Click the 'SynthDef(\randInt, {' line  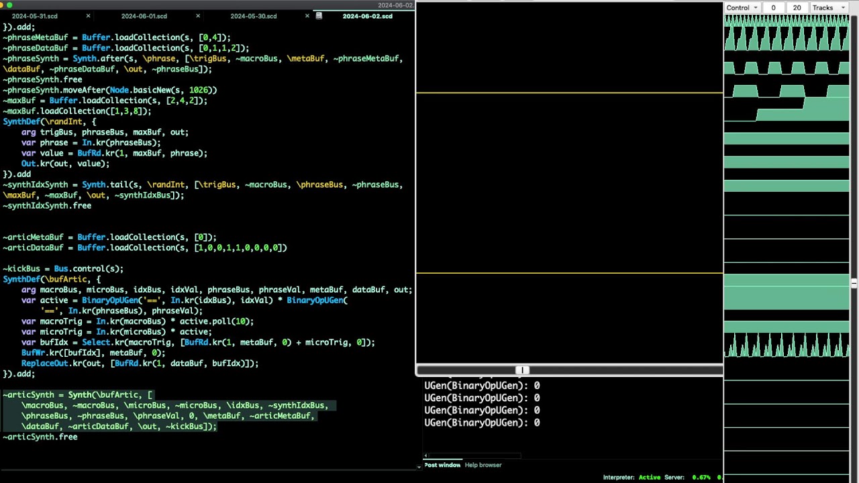click(50, 121)
